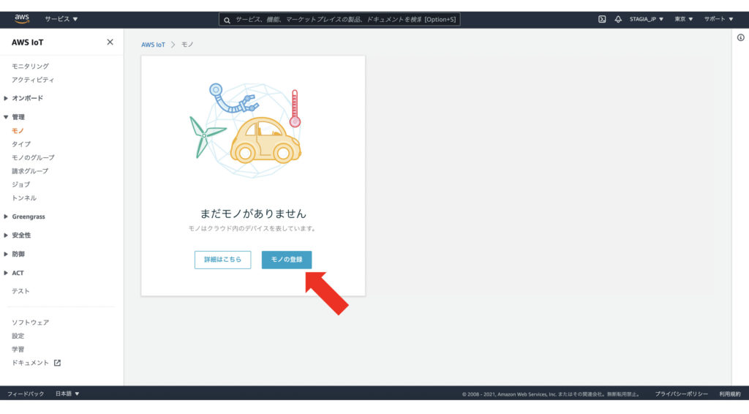Open the ドキュメント external link

36,363
